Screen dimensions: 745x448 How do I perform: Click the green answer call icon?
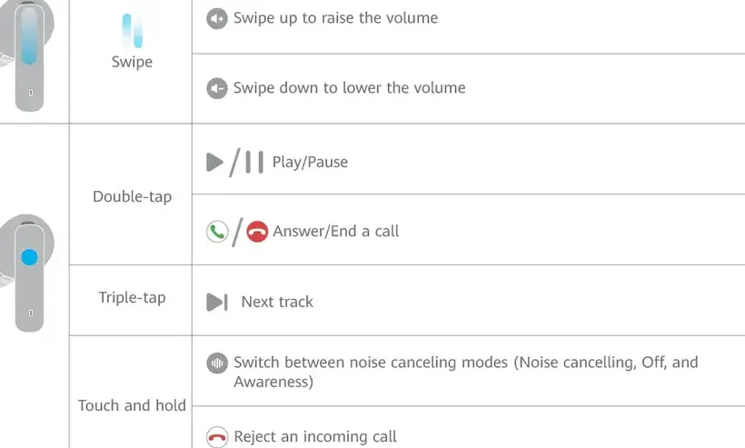217,232
